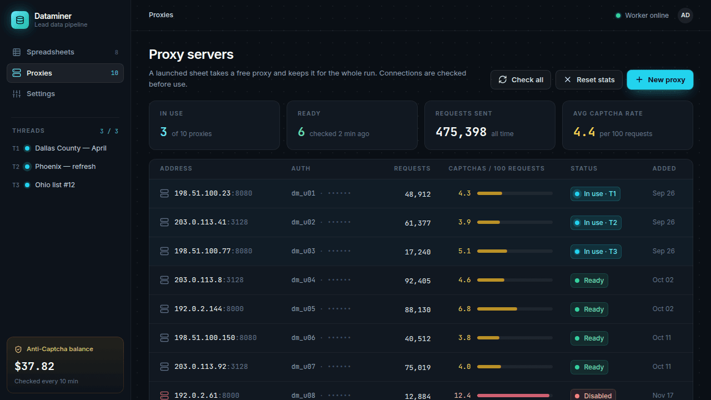
Task: Click the red server icon for 192.0.2.61
Action: (164, 396)
